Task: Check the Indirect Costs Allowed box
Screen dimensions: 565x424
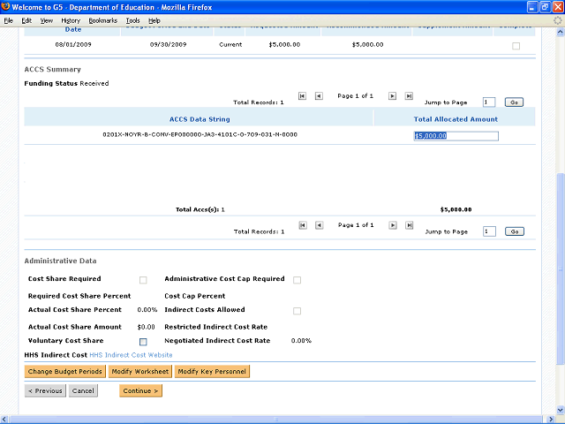Action: 297,311
